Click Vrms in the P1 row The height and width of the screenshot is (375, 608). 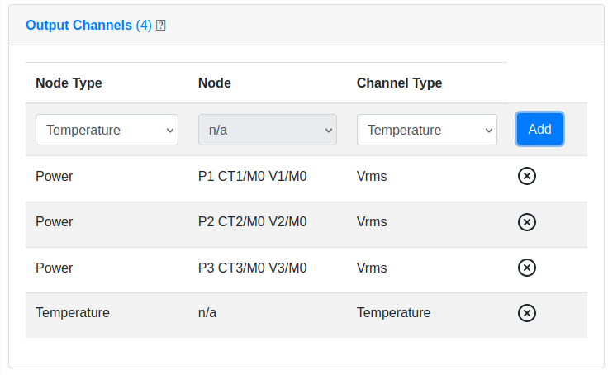click(x=372, y=177)
